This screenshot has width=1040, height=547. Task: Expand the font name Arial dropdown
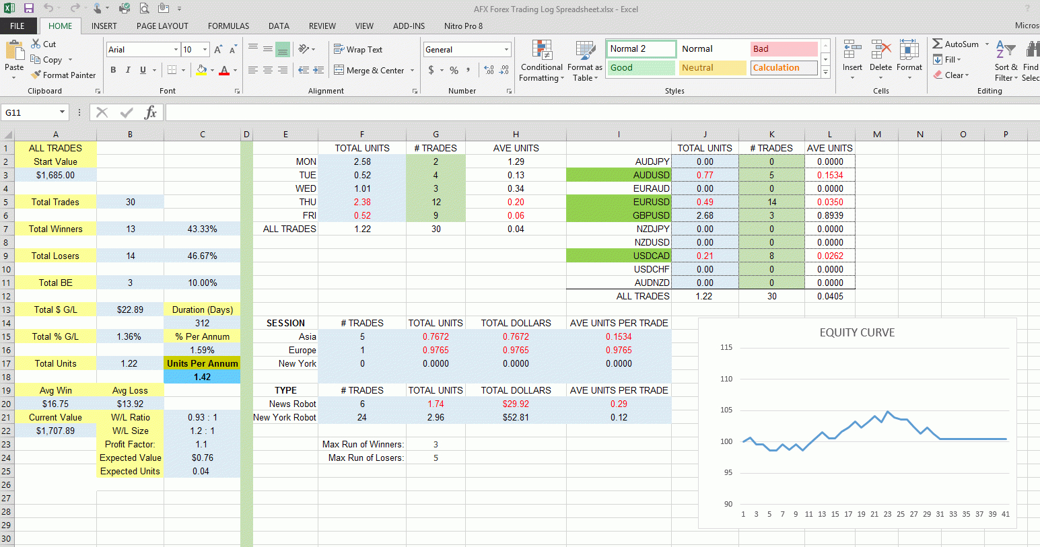176,50
